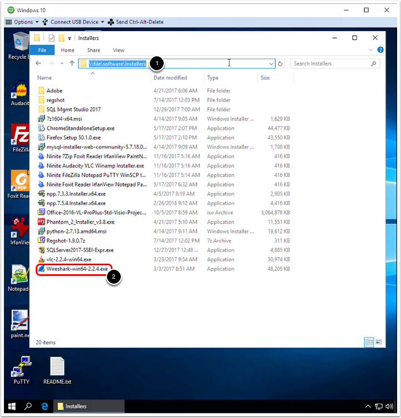Open the recent locations dropdown arrow

tap(62, 64)
